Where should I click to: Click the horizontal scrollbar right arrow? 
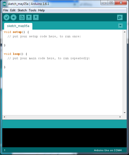coord(120,117)
